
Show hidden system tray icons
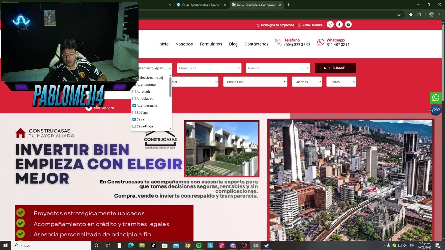[383, 245]
